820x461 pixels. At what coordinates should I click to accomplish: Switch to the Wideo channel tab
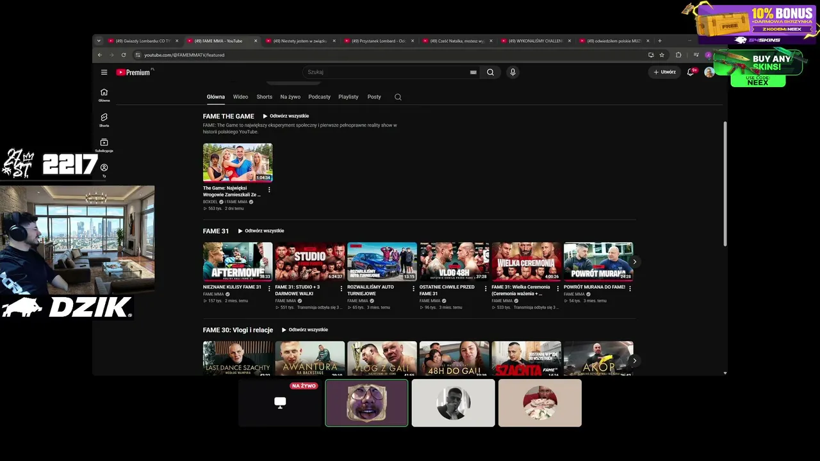tap(240, 97)
